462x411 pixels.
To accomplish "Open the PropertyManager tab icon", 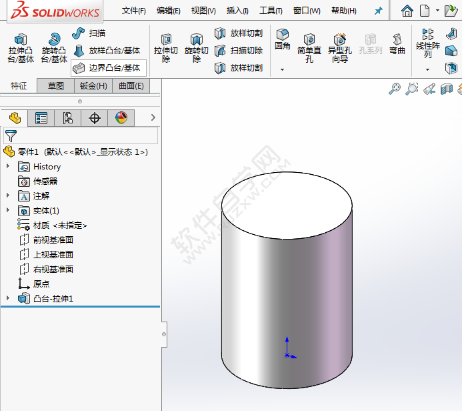I will tap(41, 118).
